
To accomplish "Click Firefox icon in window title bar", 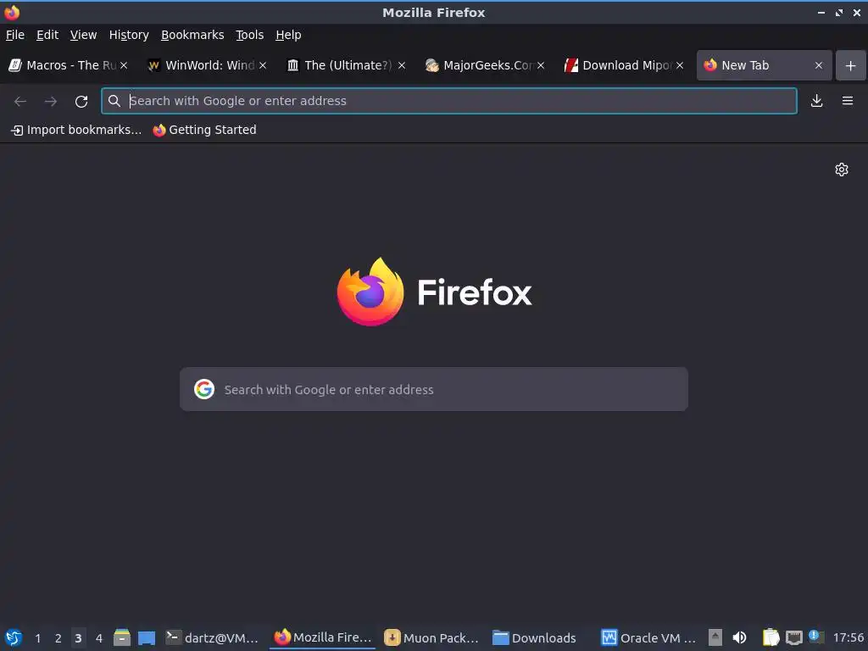I will pos(12,12).
